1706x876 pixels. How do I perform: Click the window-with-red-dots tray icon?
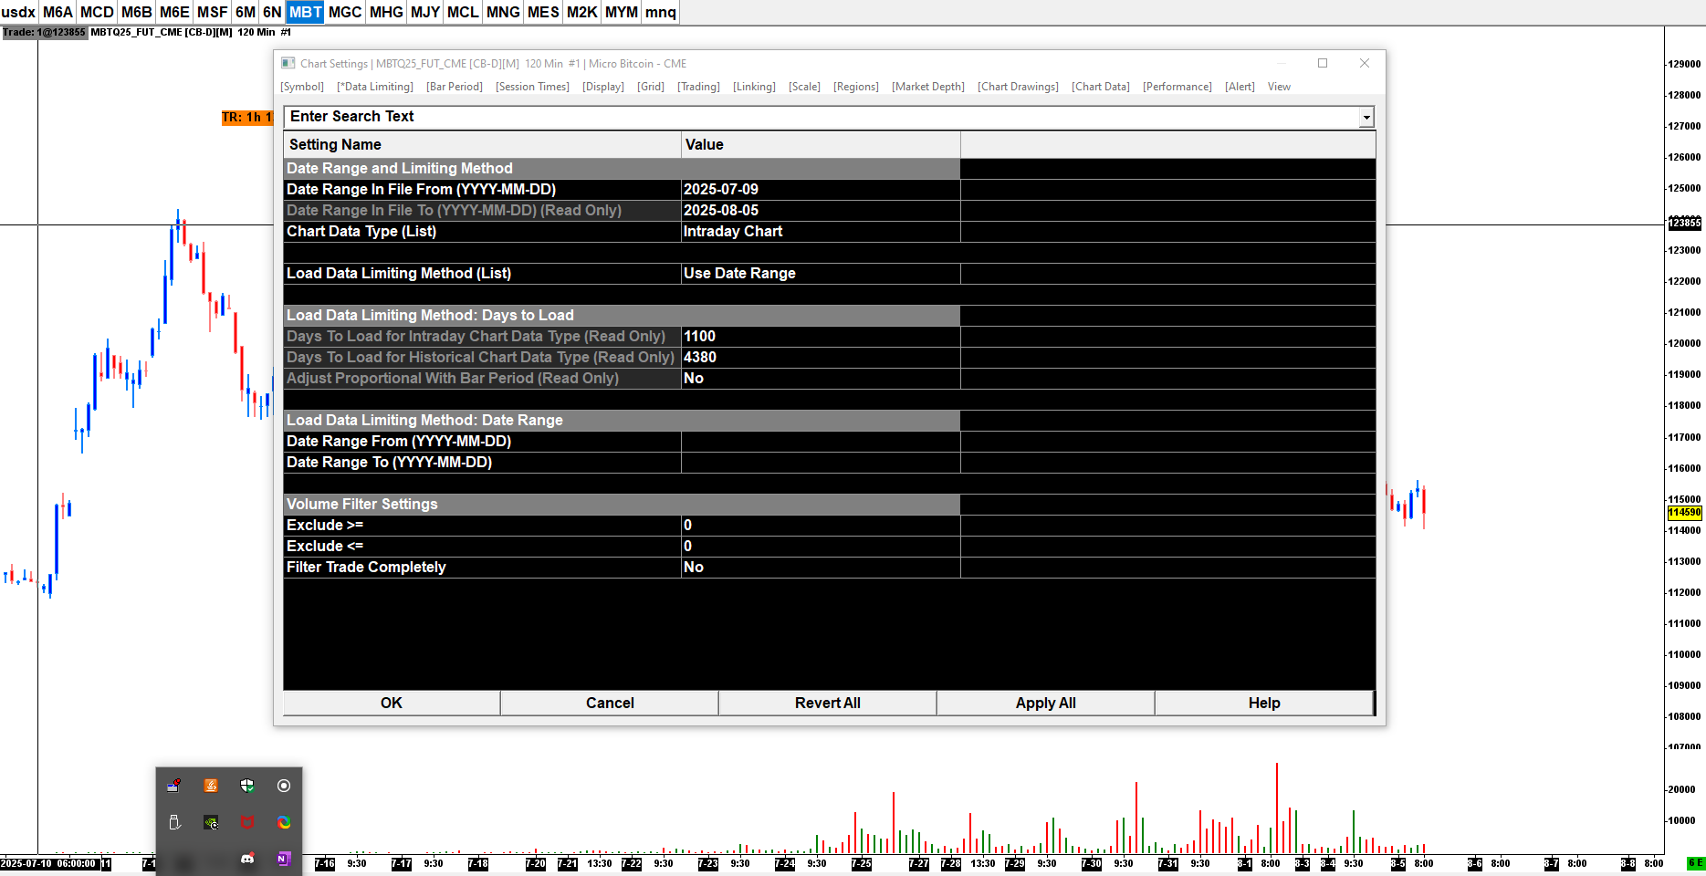[174, 786]
